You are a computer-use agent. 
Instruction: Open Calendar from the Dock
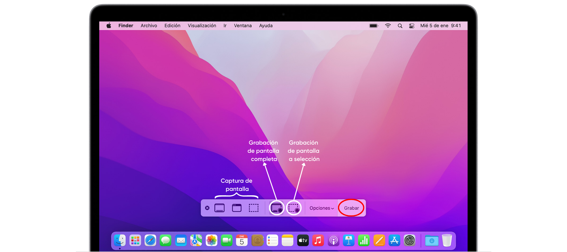point(242,241)
